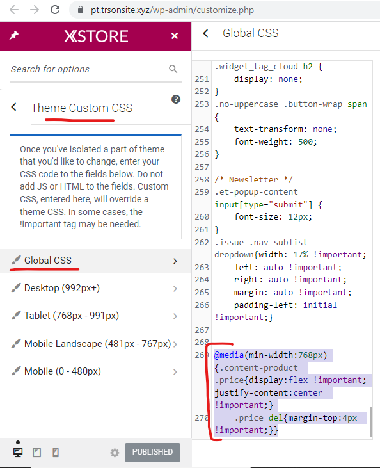380x468 pixels.
Task: Click the code editor vertical scrollbar
Action: coord(371,421)
